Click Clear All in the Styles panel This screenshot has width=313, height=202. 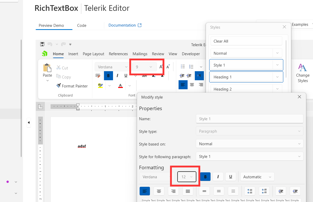246,41
